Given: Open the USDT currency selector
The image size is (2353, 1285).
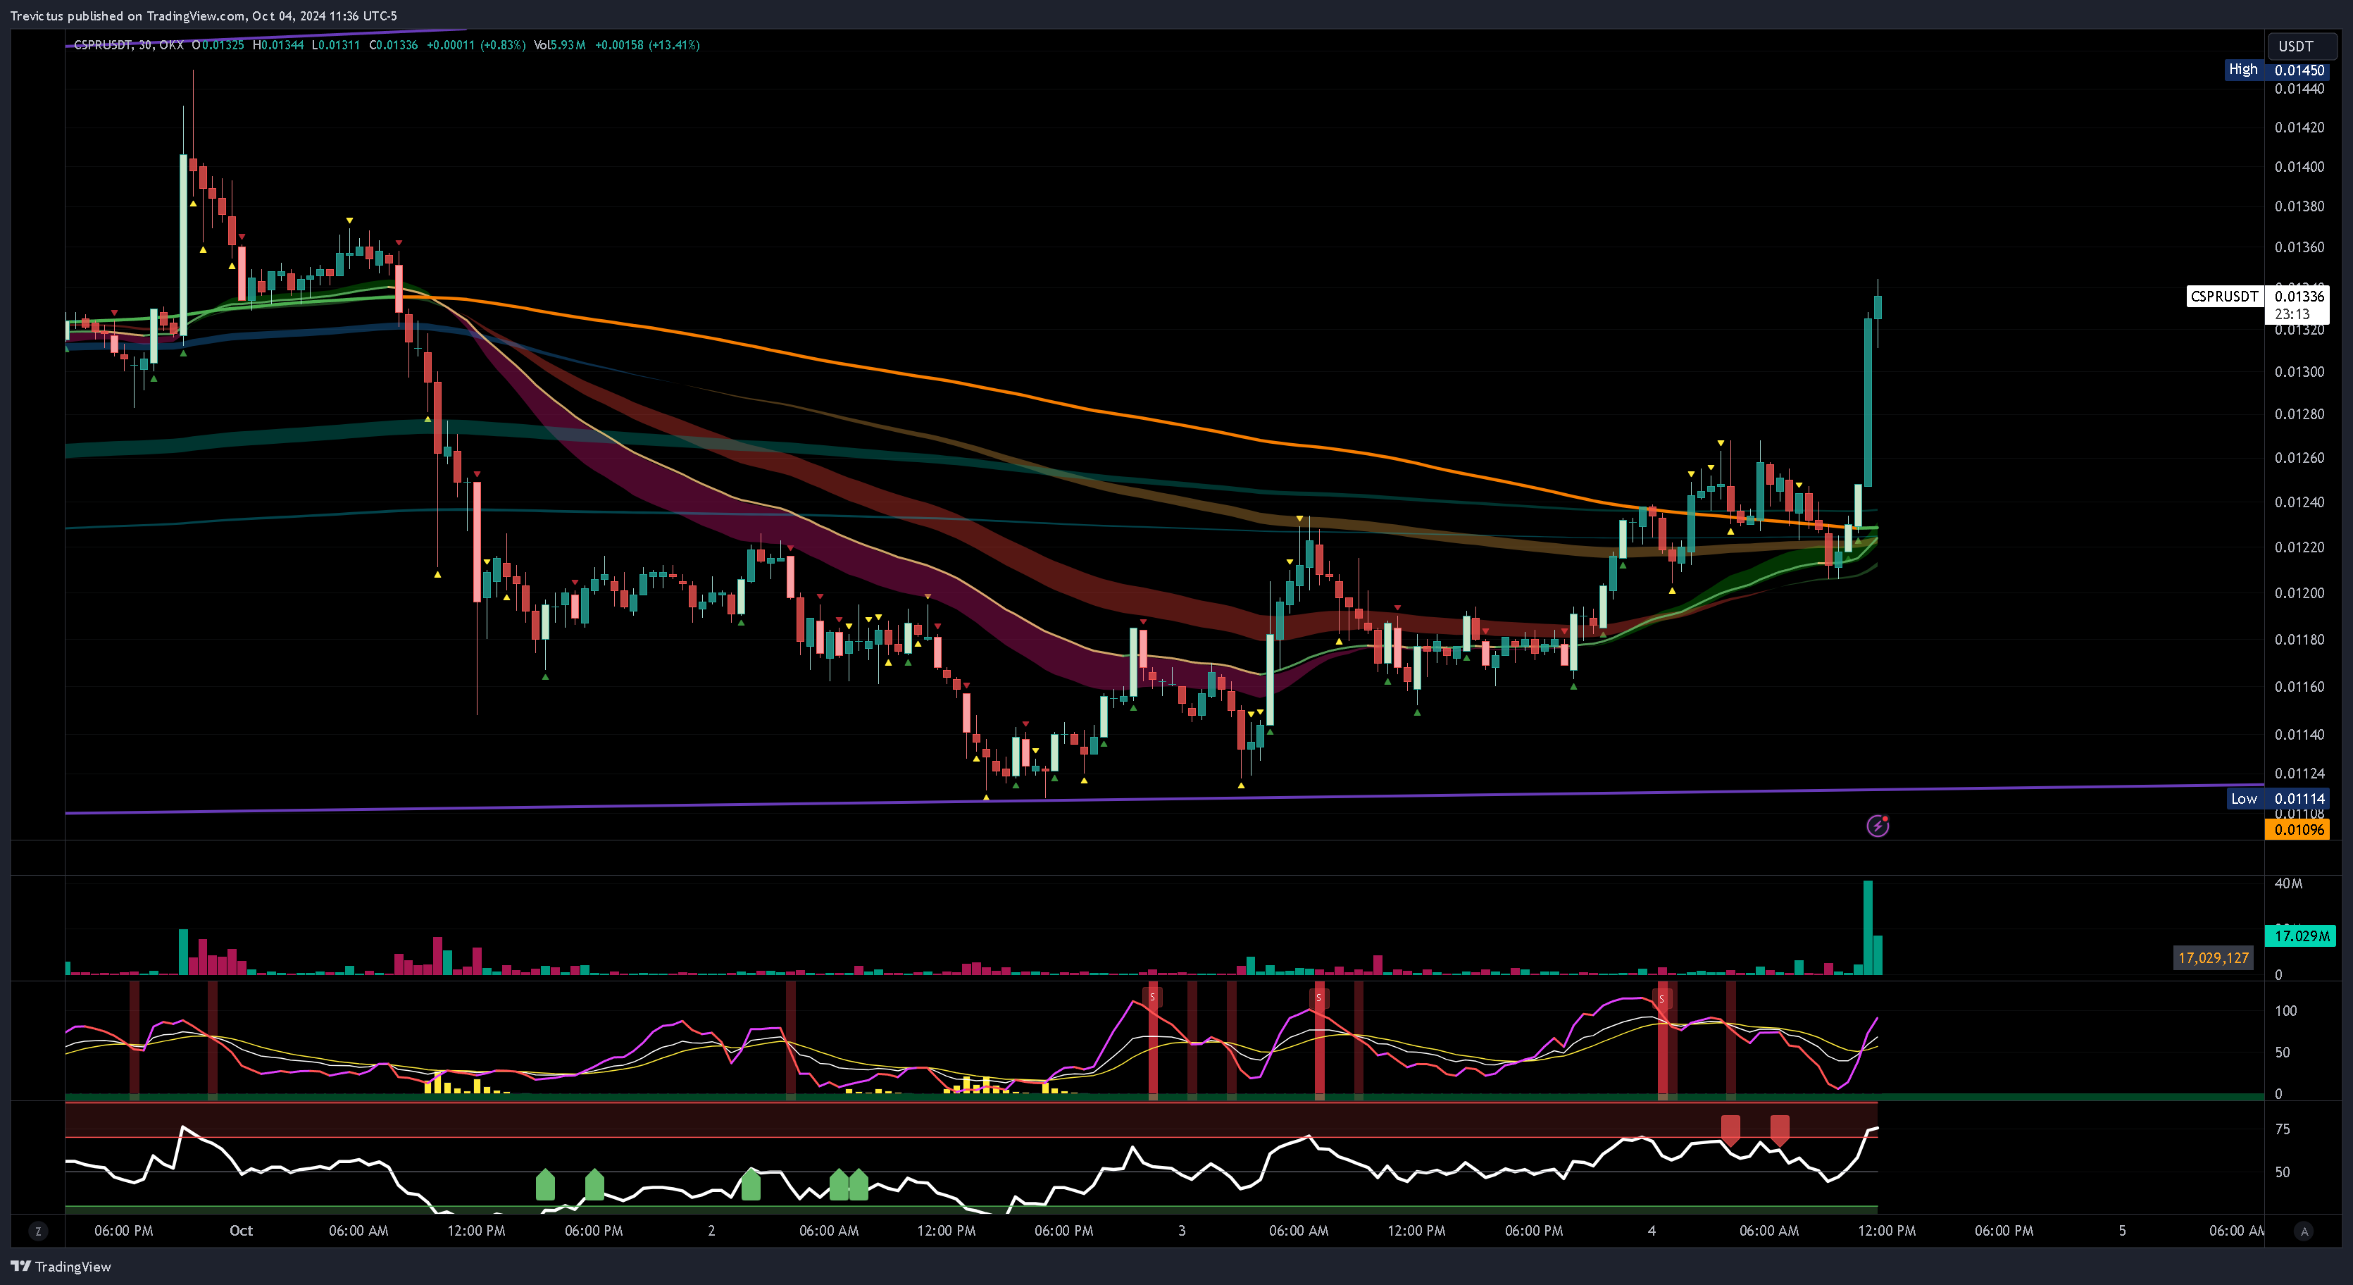Looking at the screenshot, I should 2302,46.
